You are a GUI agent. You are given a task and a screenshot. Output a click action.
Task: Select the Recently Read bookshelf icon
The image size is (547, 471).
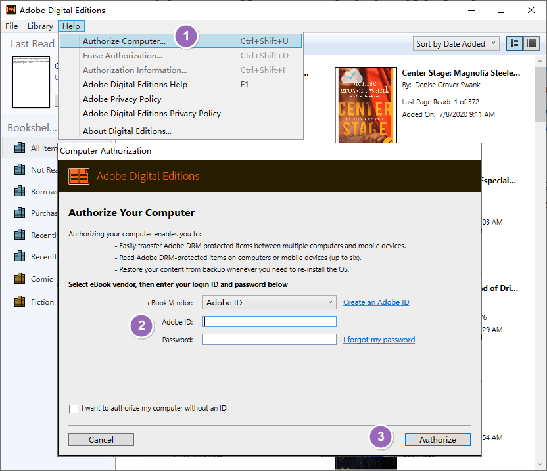click(x=20, y=235)
